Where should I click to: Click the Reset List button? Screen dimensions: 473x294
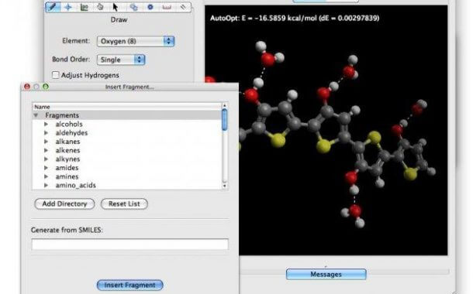click(x=124, y=203)
